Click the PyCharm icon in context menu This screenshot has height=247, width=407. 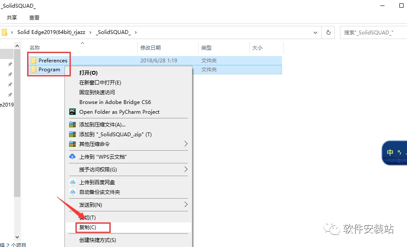(72, 112)
